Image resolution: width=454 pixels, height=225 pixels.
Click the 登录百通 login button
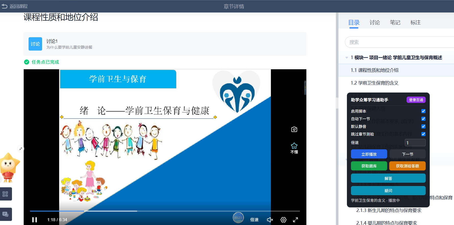click(416, 100)
